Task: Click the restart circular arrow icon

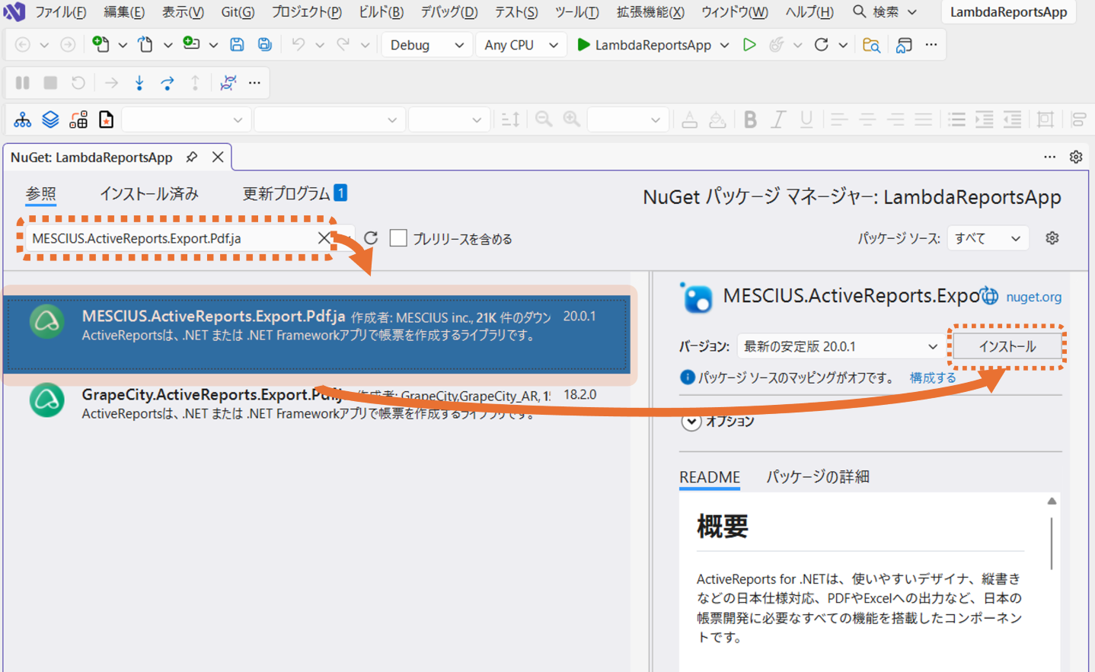Action: tap(821, 45)
